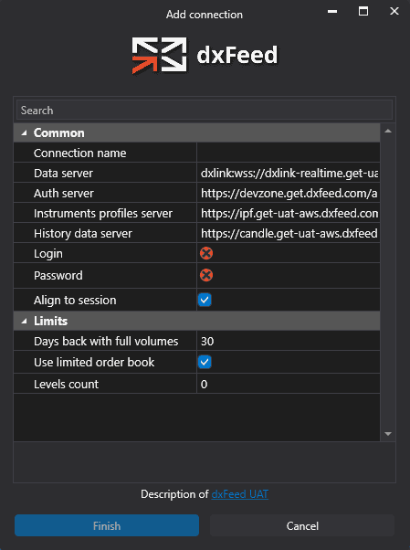Select the Password row label
This screenshot has width=410, height=550.
58,275
